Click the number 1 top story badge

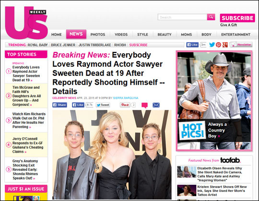point(9,71)
